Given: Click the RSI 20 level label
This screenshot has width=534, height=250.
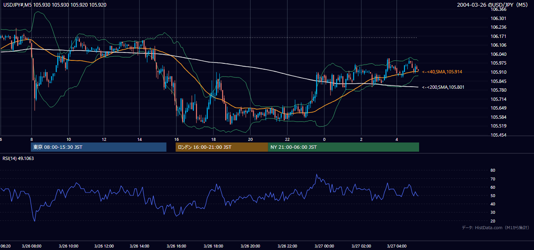Looking at the screenshot, I should tap(493, 221).
